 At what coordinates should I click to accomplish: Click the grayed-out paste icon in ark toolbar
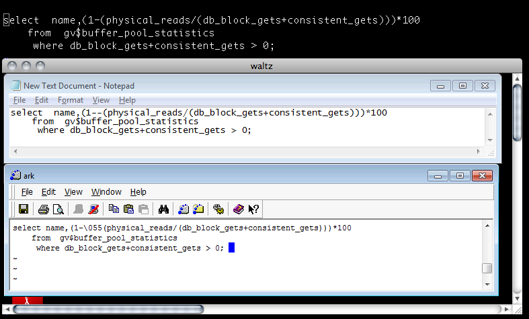click(143, 209)
